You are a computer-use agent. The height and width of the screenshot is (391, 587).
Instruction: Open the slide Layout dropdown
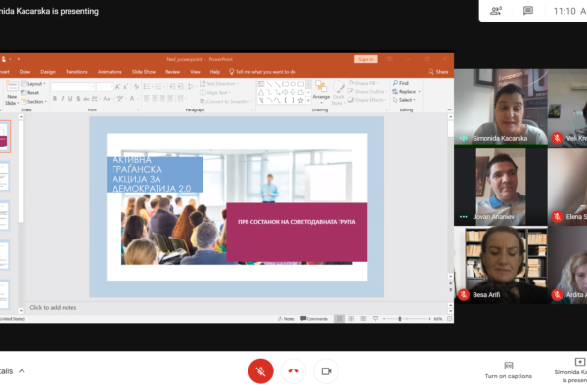[x=33, y=84]
